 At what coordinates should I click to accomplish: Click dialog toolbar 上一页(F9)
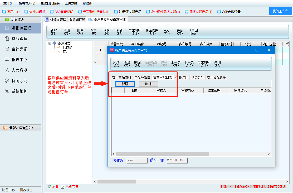(176, 64)
